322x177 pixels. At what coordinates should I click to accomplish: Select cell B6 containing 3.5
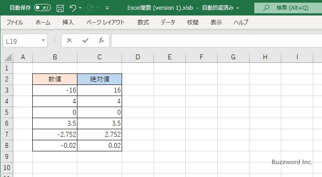[x=55, y=123]
